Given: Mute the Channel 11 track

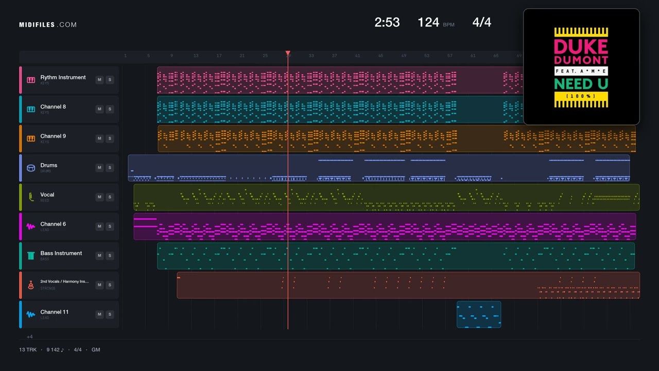Looking at the screenshot, I should [x=99, y=314].
